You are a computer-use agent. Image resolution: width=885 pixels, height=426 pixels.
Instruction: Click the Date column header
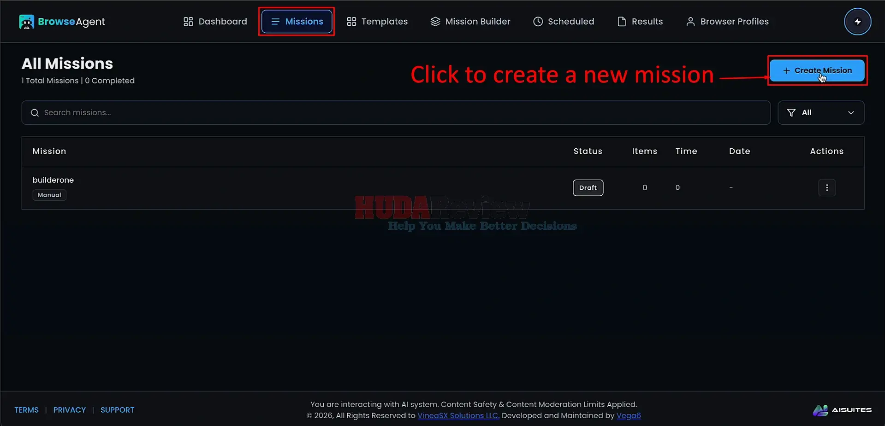point(740,151)
